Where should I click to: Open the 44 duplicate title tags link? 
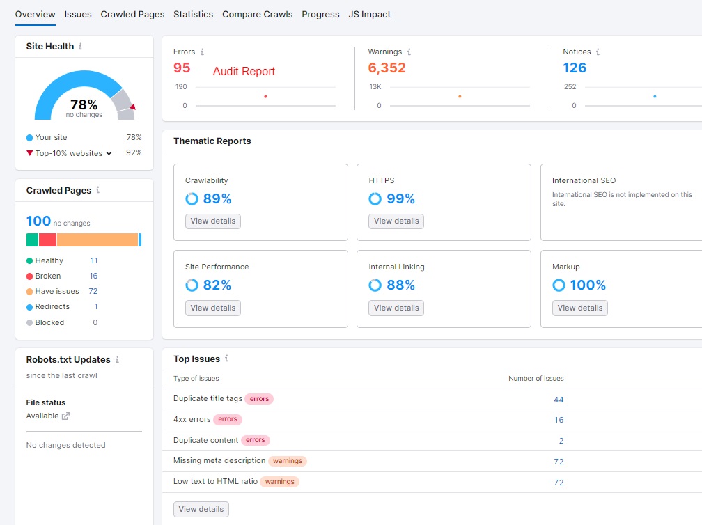[x=559, y=398]
